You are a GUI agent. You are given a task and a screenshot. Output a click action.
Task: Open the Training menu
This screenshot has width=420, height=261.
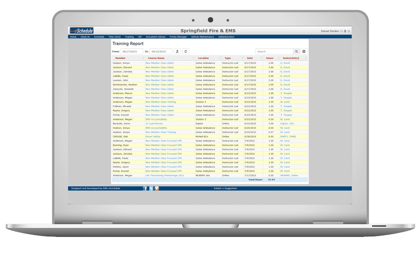click(129, 37)
